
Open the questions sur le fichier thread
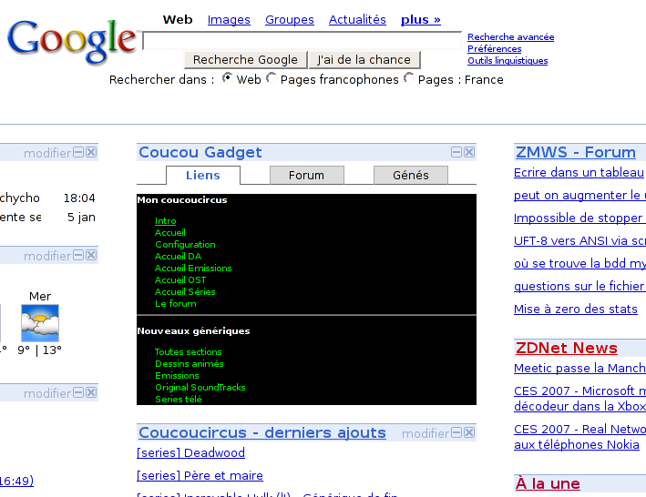579,286
